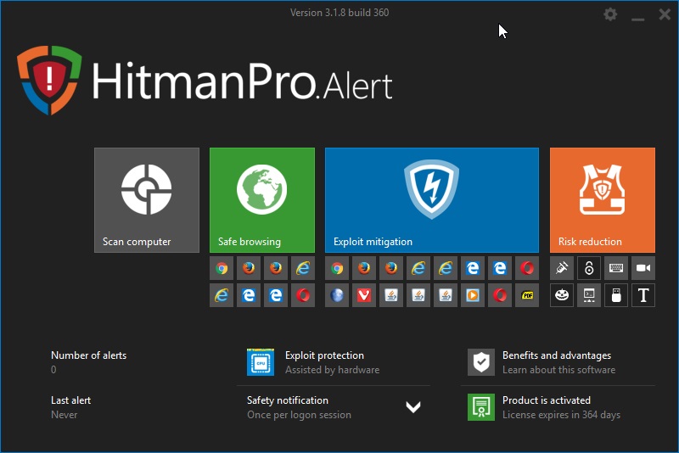This screenshot has height=453, width=679.
Task: Select the red Vivaldi browser icon
Action: pos(364,295)
